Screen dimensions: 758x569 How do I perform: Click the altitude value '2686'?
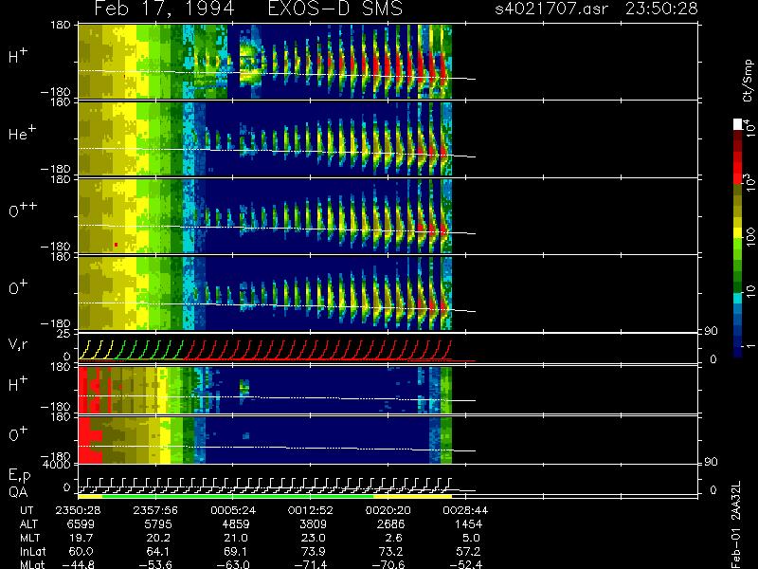[x=390, y=523]
